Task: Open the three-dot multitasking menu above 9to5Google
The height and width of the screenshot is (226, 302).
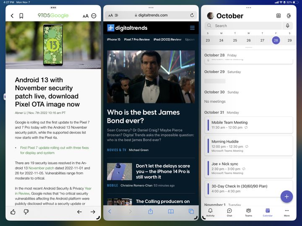Action: (53, 8)
